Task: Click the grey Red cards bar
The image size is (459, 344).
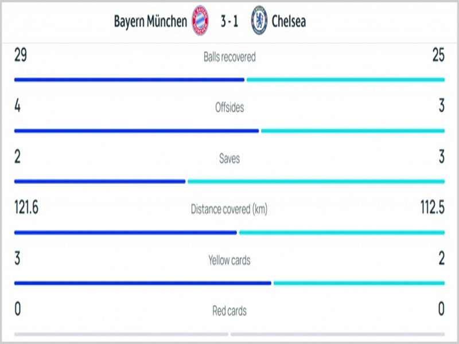Action: [x=229, y=334]
